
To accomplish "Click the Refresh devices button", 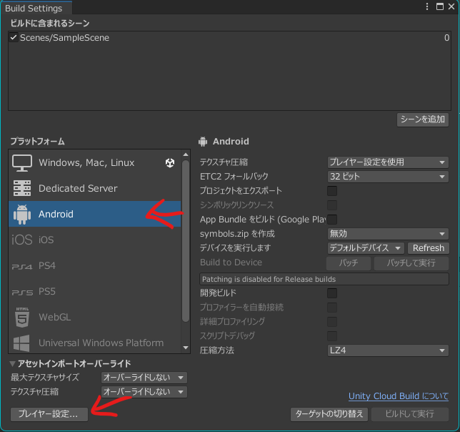I will tap(429, 248).
